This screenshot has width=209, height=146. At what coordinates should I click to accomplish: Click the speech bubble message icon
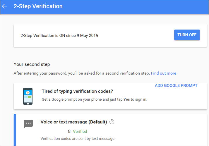[x=28, y=124]
